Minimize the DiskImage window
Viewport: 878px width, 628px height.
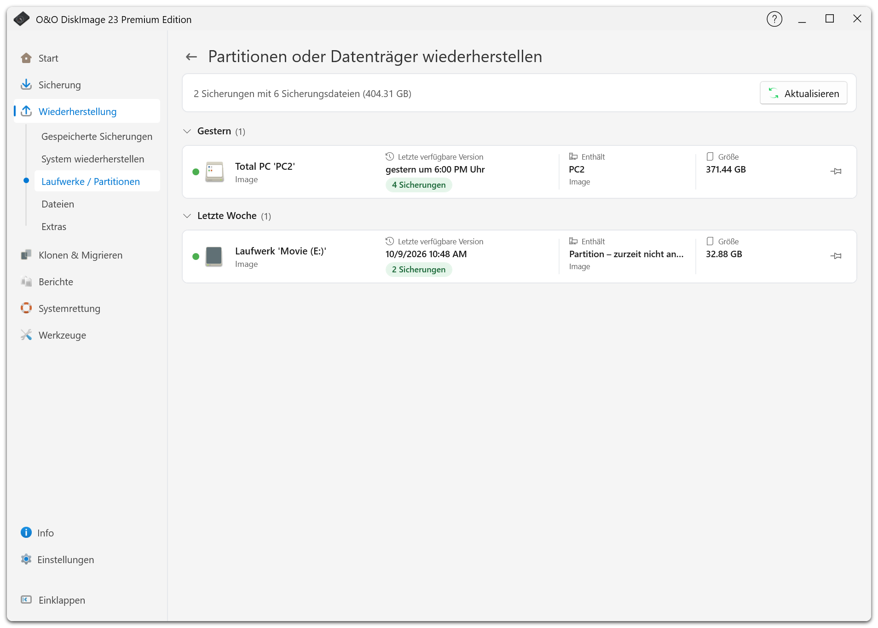802,19
